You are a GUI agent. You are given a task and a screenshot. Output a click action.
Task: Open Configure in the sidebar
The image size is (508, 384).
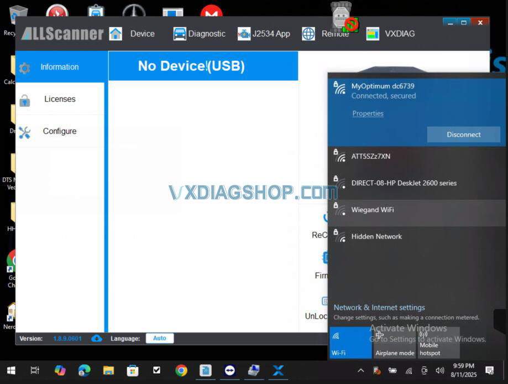point(60,131)
